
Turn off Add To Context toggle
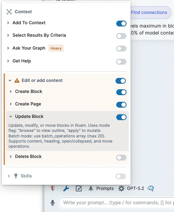(x=121, y=24)
